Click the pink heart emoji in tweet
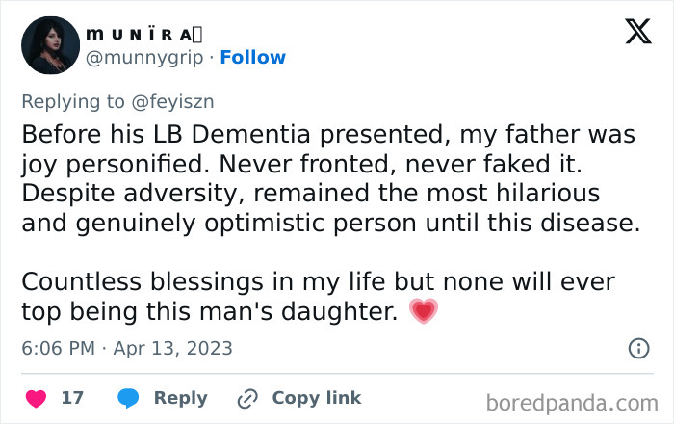 click(x=424, y=311)
